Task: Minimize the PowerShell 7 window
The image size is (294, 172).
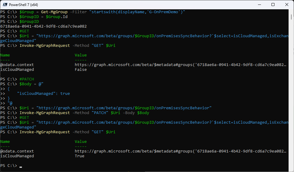Action: coord(259,5)
